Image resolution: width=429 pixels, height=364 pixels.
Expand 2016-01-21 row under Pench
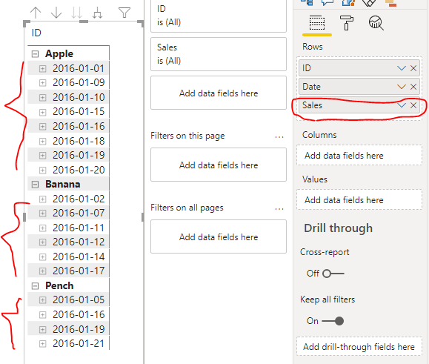[43, 344]
